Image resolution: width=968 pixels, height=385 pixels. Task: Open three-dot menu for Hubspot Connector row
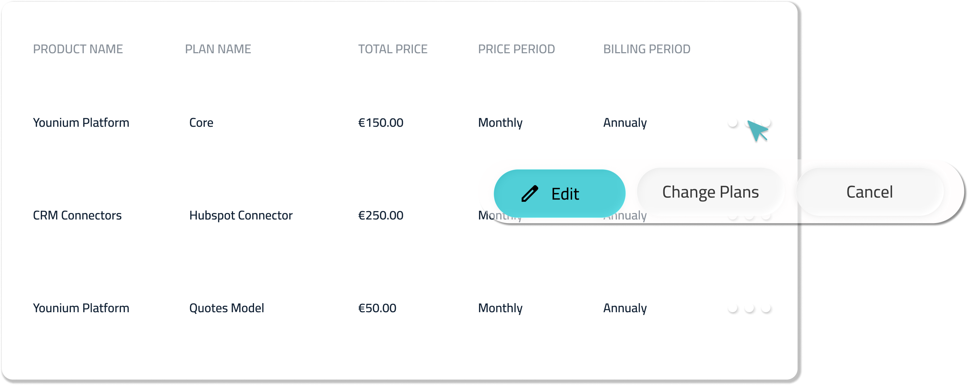pos(749,217)
